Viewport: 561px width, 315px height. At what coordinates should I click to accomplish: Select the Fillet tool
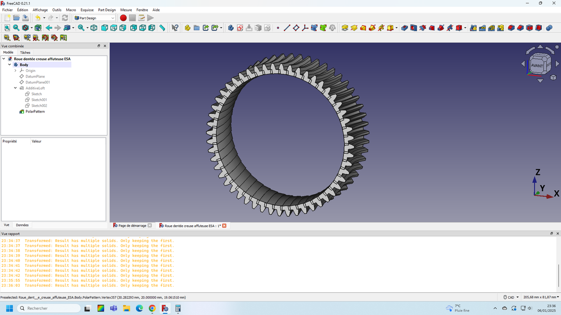(x=511, y=28)
